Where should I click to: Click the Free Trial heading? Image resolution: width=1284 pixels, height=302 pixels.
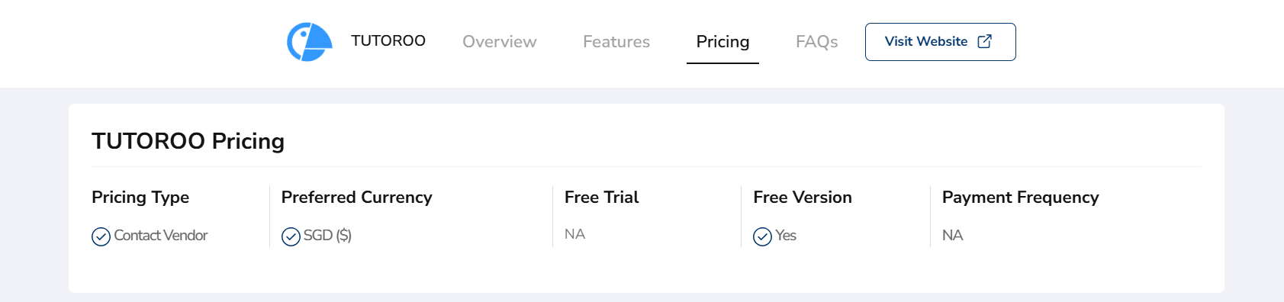point(601,198)
